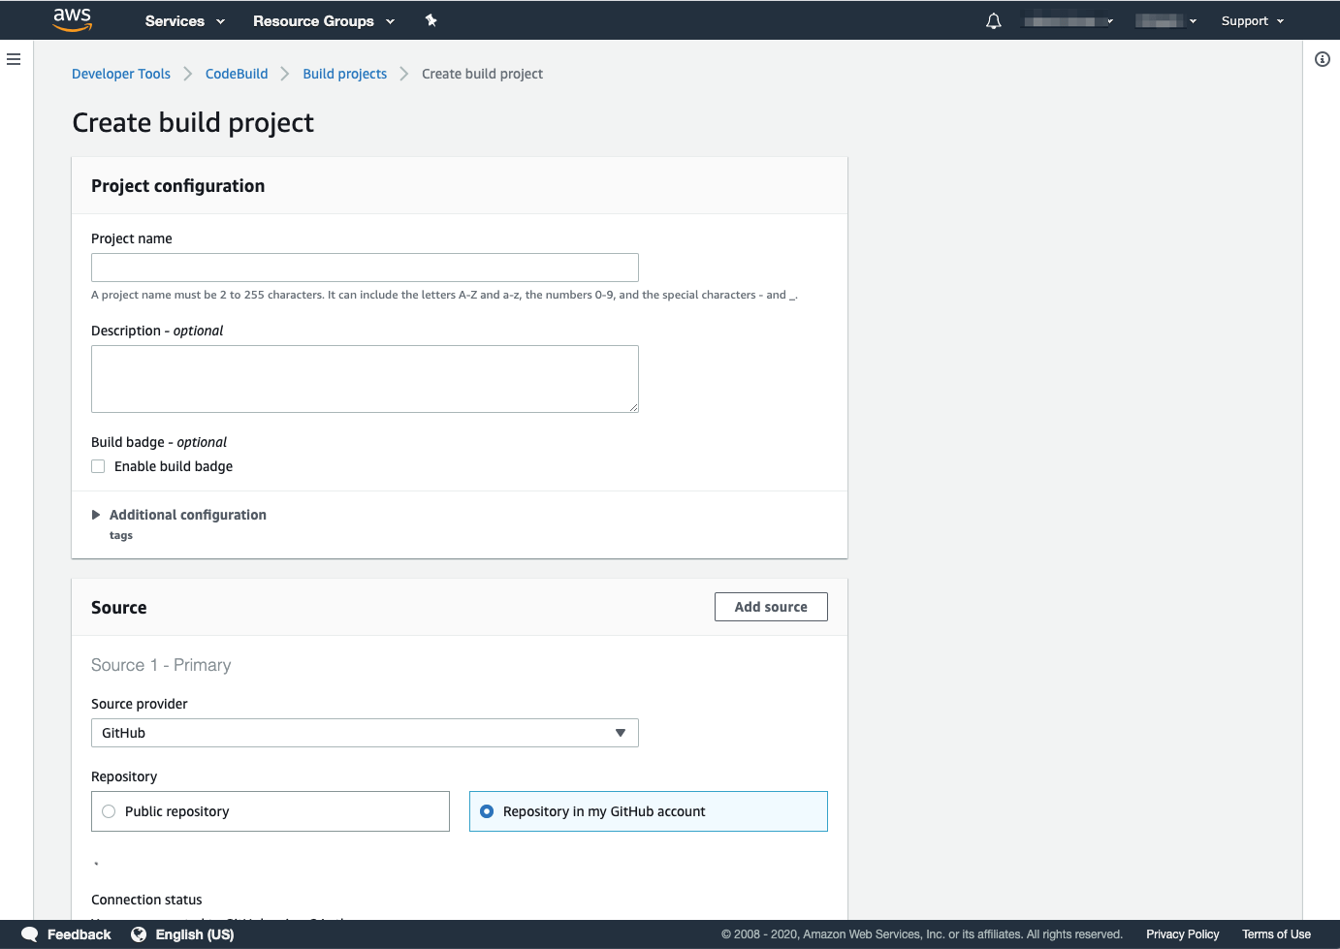Open the Resource Groups menu
Screen dimensions: 1340x949
tap(323, 19)
